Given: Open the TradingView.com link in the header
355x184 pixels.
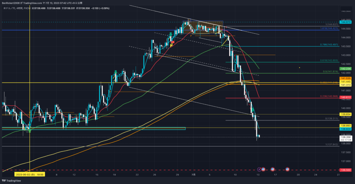Looking at the screenshot, I should [33, 3].
